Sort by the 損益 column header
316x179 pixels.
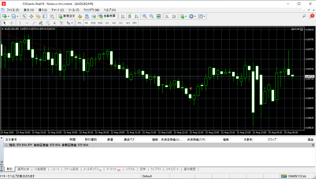point(310,140)
